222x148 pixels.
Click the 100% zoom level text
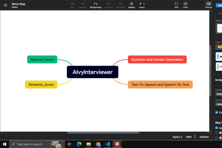[189, 137]
